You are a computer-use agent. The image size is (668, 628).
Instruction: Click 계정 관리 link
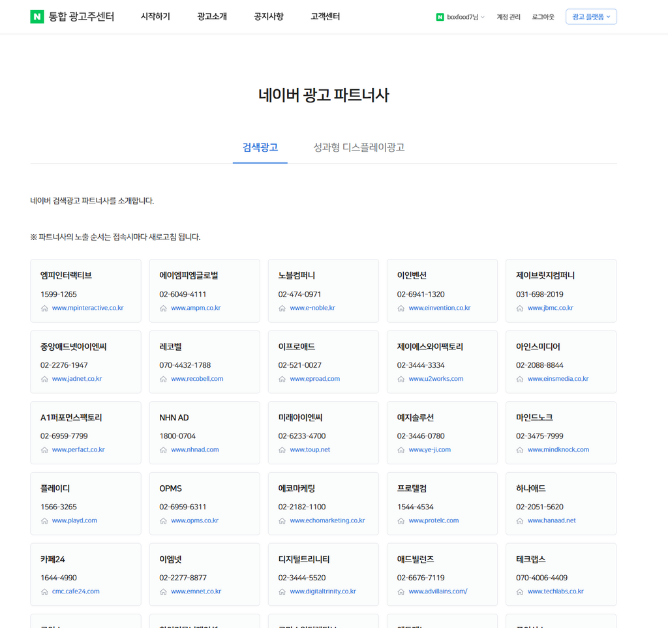[x=508, y=17]
